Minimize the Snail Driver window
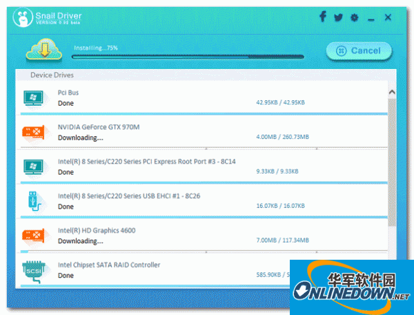This screenshot has height=315, width=414. click(x=371, y=19)
